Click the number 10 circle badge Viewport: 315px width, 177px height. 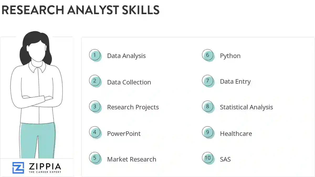pyautogui.click(x=208, y=158)
